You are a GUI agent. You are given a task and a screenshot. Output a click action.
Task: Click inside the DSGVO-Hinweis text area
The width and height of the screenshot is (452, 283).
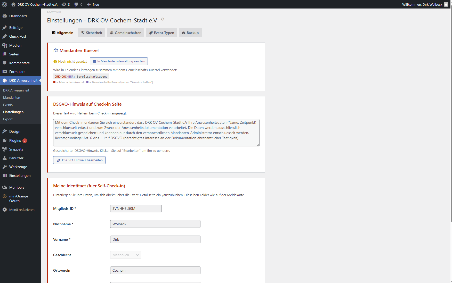(156, 133)
